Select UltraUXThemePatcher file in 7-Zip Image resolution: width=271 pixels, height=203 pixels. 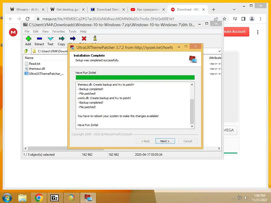click(44, 73)
